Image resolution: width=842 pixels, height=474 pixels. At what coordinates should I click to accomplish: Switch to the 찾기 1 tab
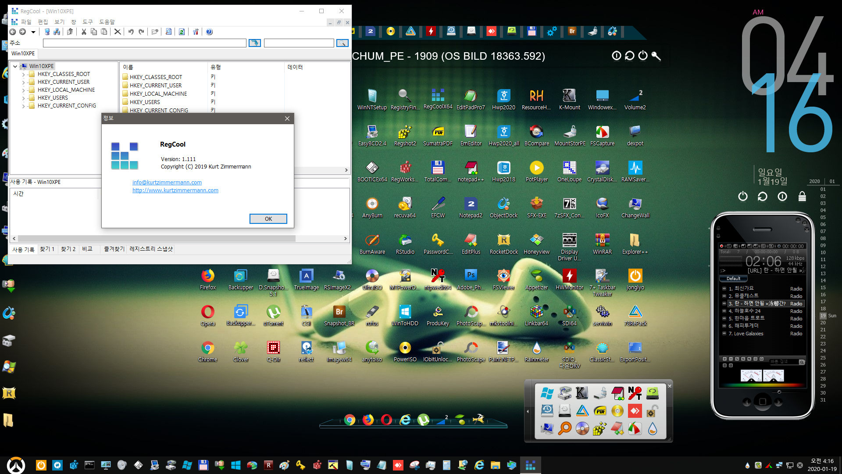click(47, 249)
